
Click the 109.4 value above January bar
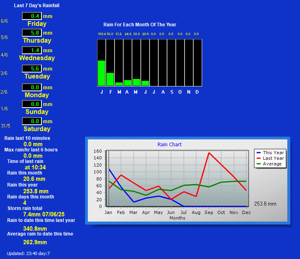102,34
